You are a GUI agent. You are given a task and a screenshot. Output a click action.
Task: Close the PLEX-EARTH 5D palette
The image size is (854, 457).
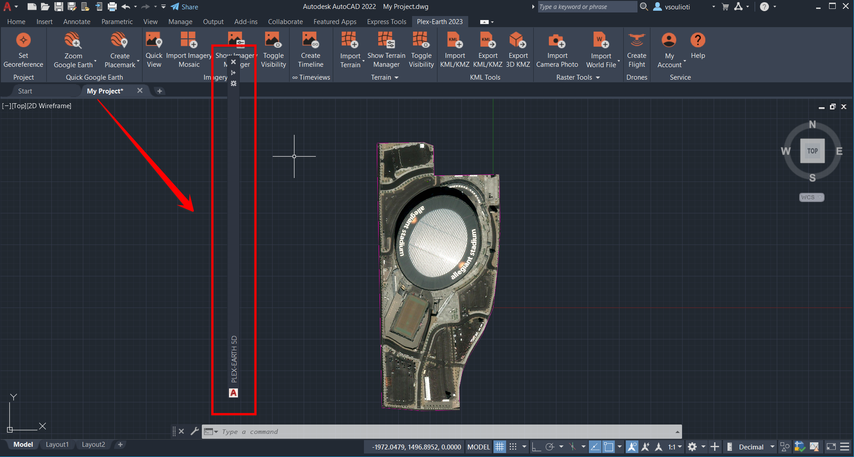click(233, 62)
